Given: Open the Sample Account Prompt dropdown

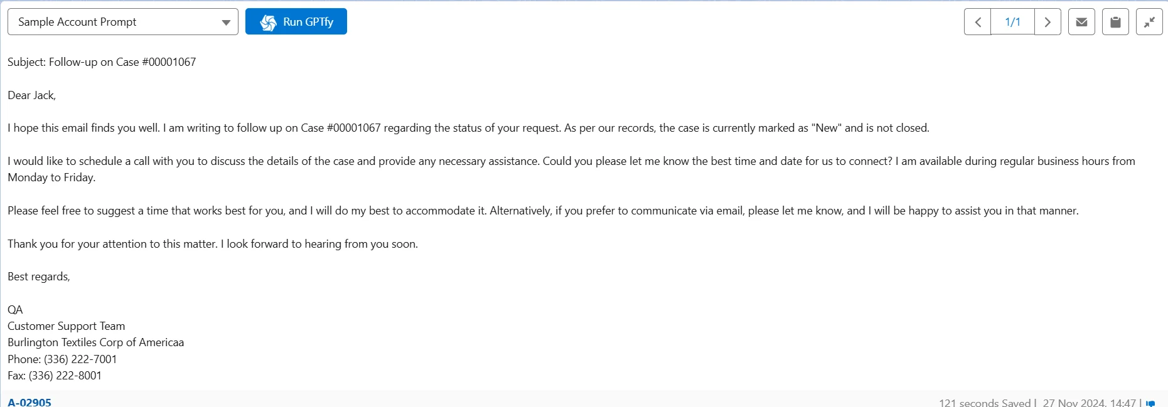Looking at the screenshot, I should point(123,22).
